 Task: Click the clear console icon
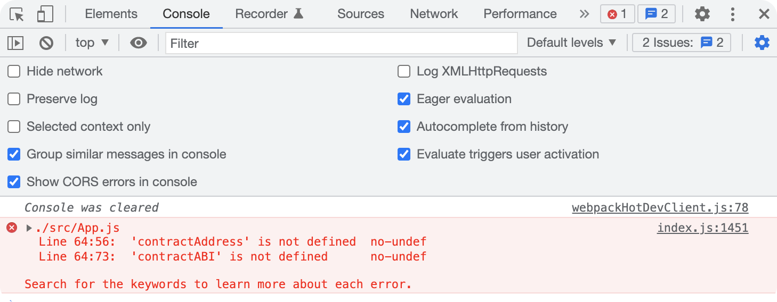click(46, 43)
